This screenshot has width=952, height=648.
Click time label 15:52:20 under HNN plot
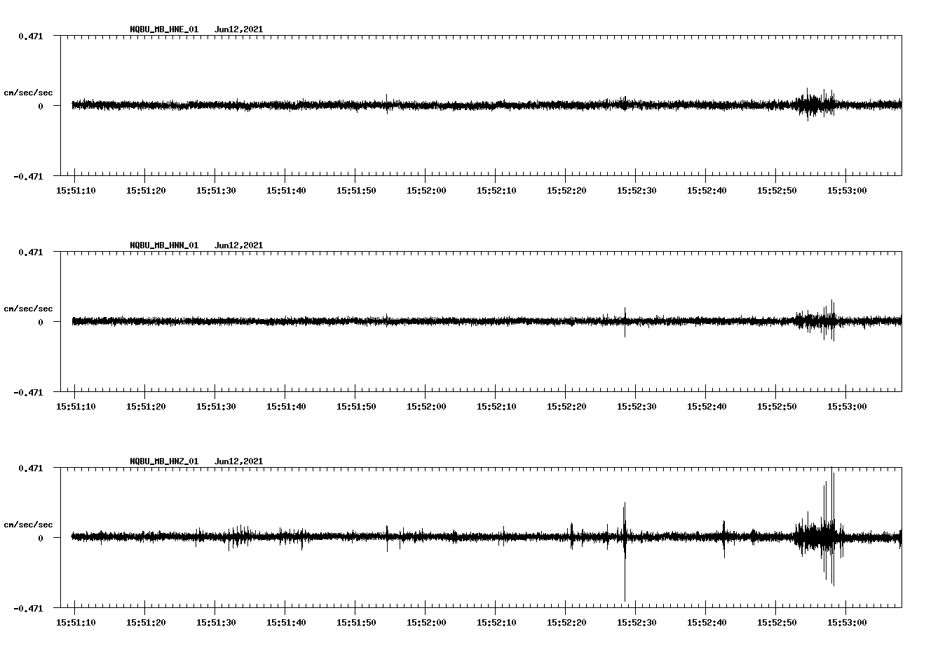tap(566, 407)
